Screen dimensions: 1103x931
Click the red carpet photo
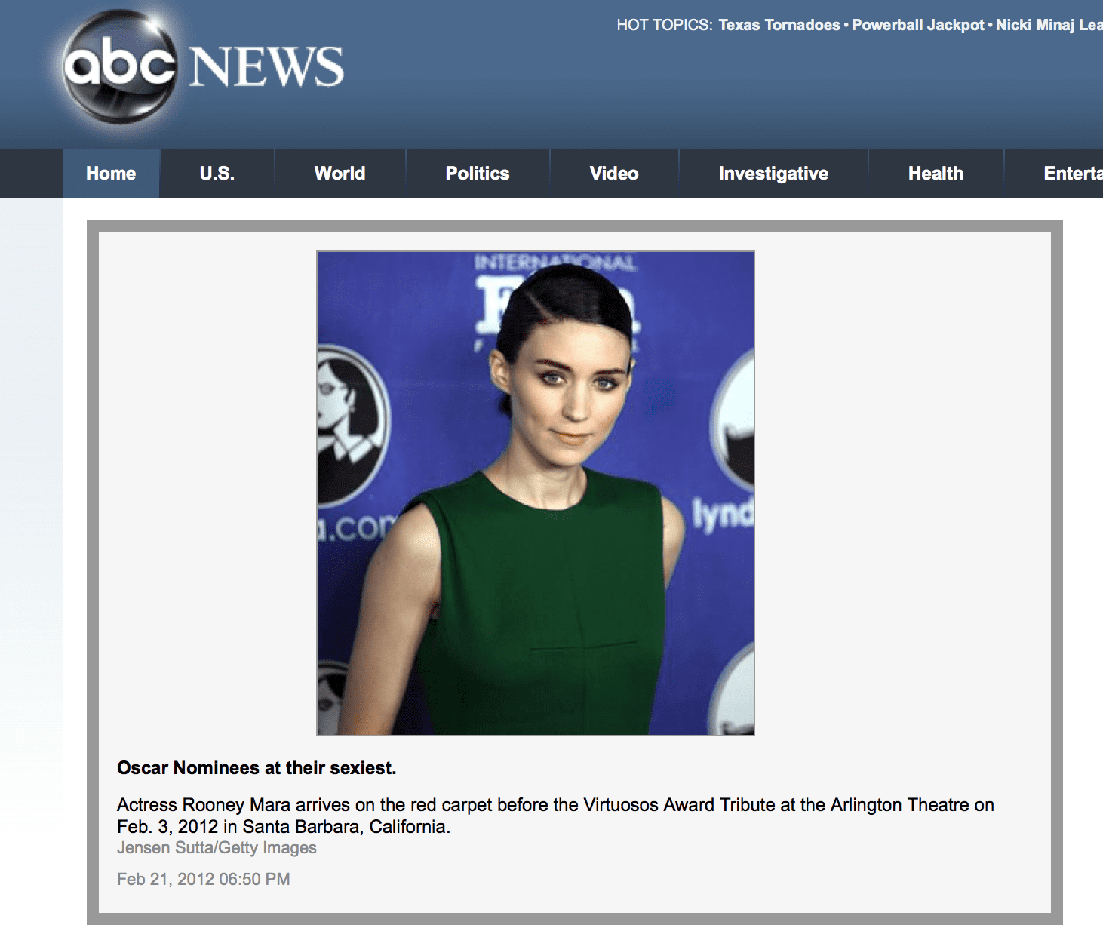coord(535,493)
